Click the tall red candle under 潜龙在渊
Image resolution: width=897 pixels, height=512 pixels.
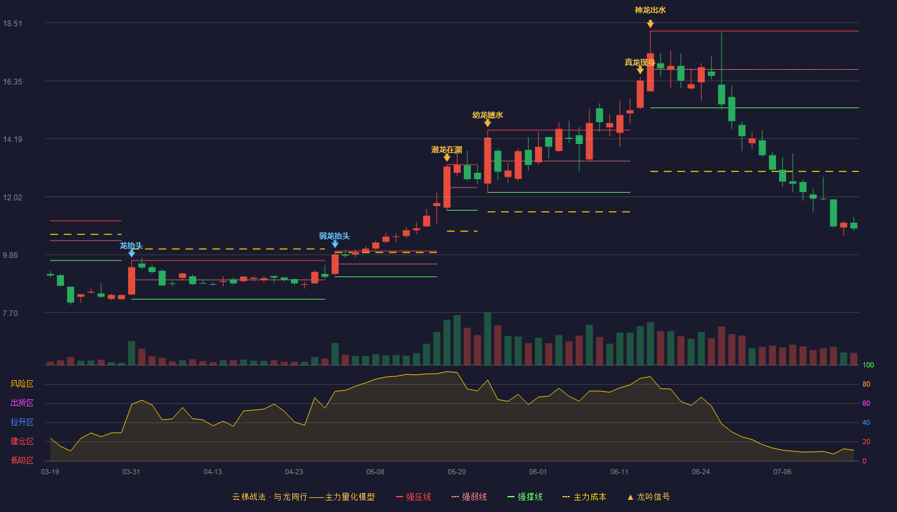coord(447,187)
